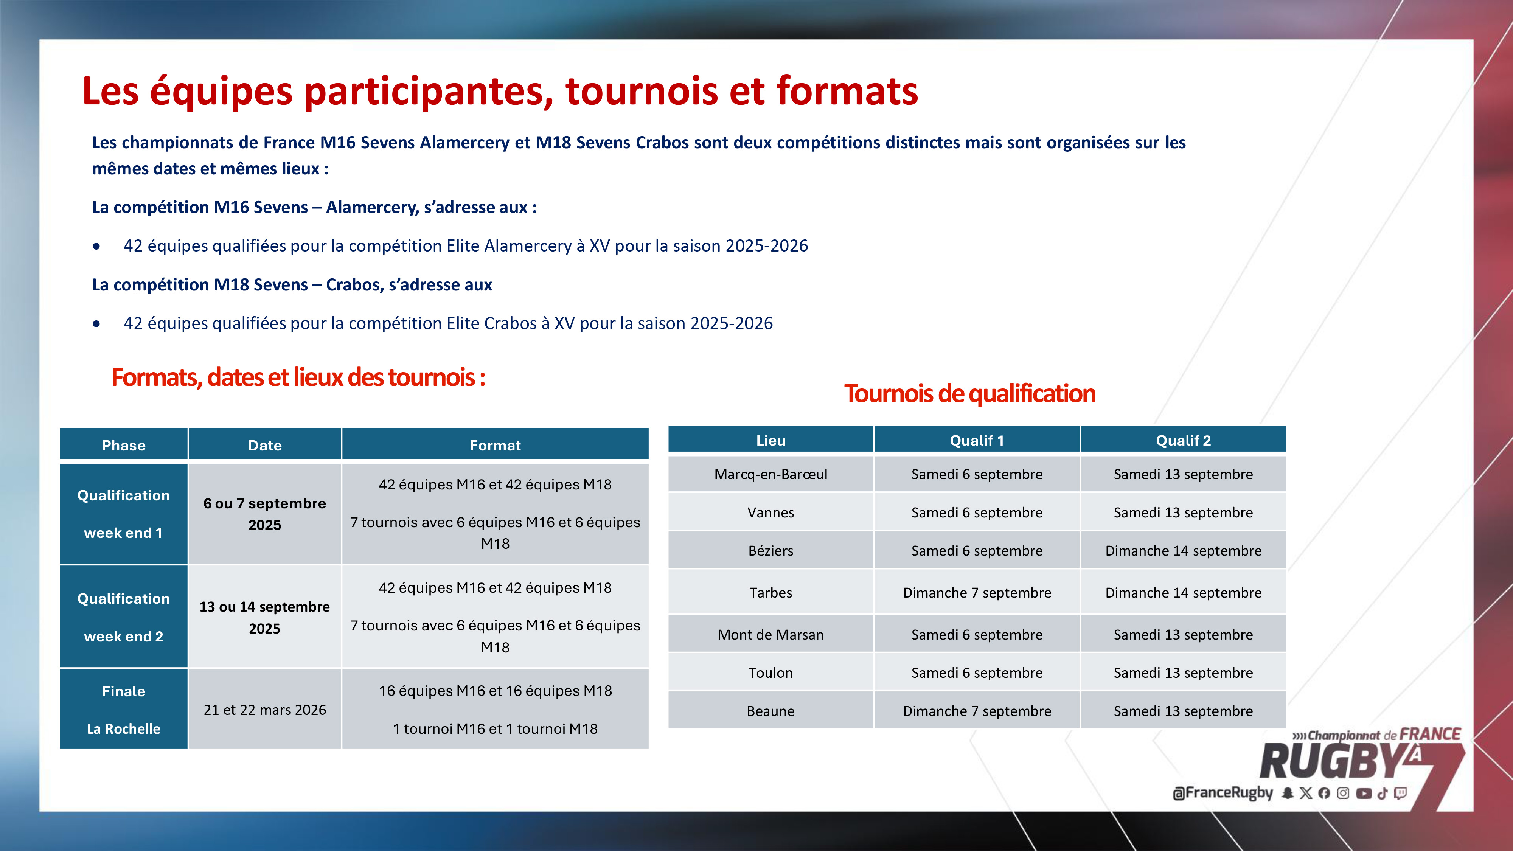Viewport: 1513px width, 851px height.
Task: Click the YouTube icon
Action: pos(1364,794)
